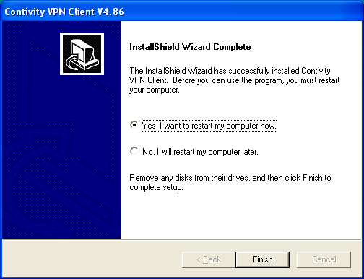Click the InstallShield computer icon in banner
This screenshot has width=364, height=279.
click(82, 53)
